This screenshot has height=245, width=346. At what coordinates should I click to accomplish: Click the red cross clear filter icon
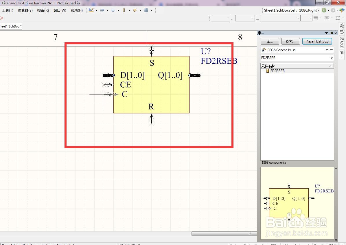tap(1, 18)
